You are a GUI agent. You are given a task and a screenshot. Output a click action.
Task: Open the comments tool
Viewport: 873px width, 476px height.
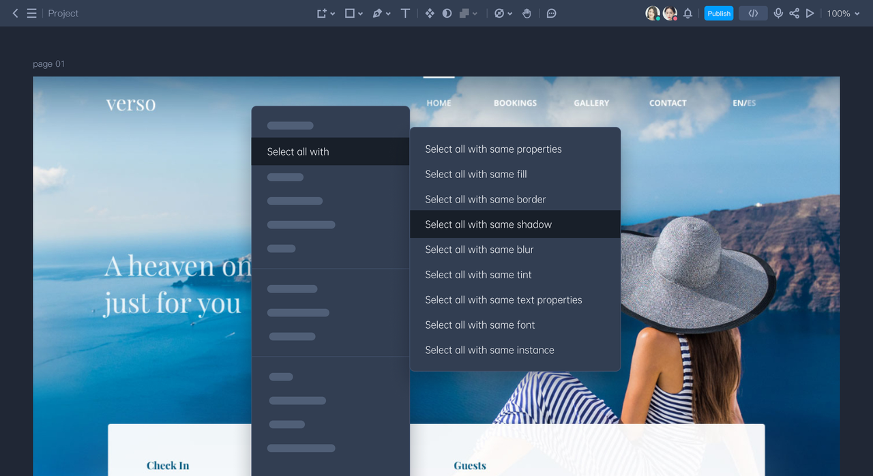coord(552,13)
